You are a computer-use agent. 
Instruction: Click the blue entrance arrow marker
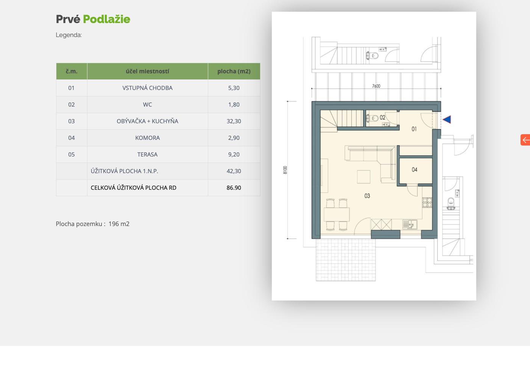pos(447,119)
